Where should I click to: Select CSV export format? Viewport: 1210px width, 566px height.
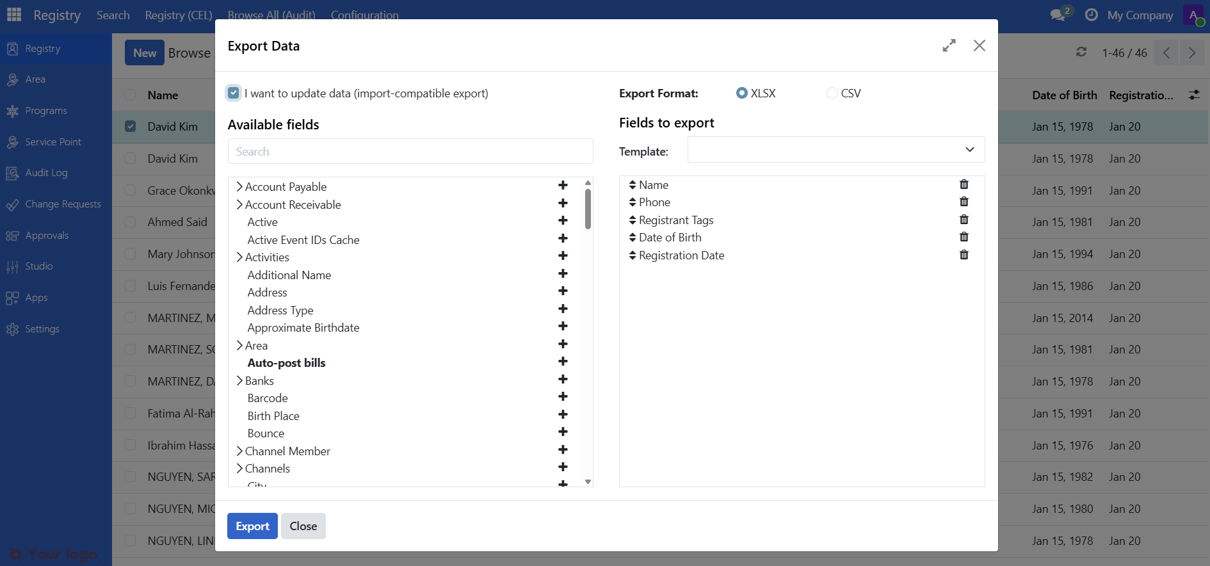coord(832,93)
